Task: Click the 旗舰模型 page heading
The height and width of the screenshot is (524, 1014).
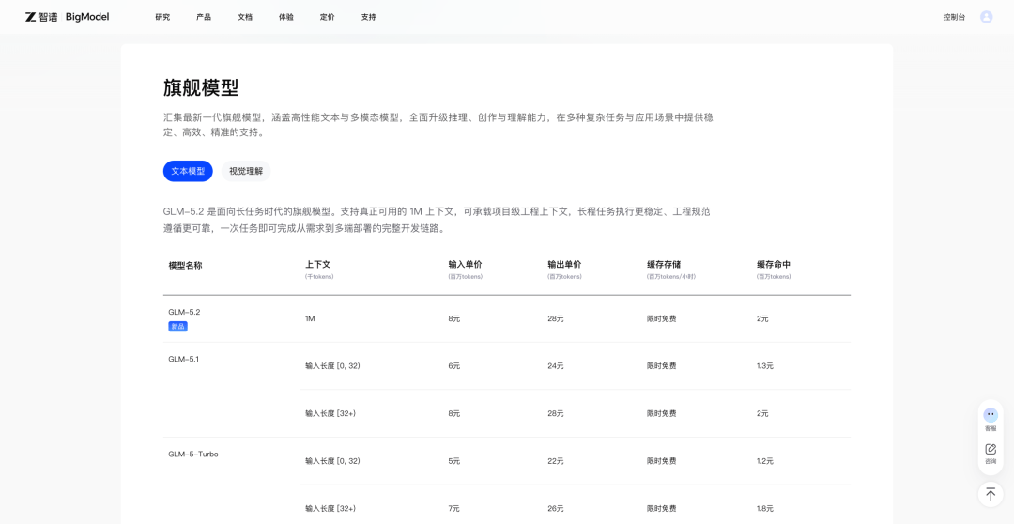Action: [x=201, y=88]
